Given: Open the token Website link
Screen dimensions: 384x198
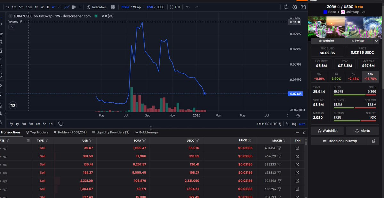Looking at the screenshot, I should tap(326, 41).
